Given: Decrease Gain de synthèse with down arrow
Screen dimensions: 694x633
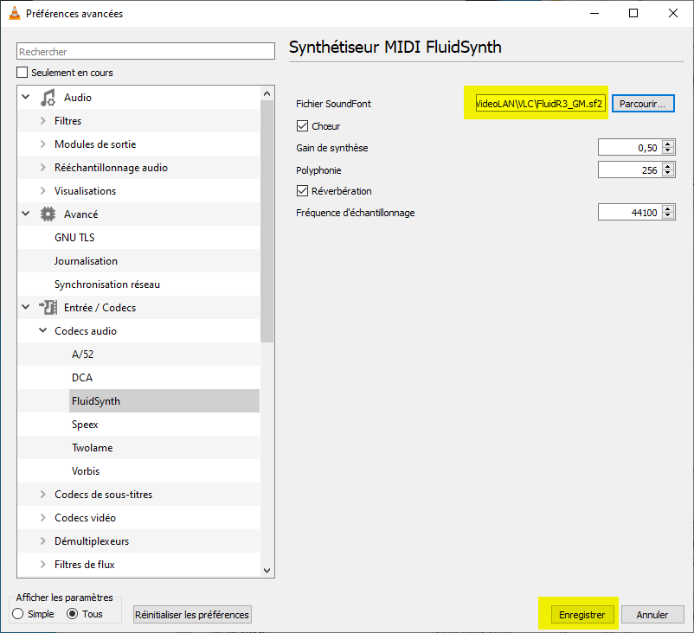Looking at the screenshot, I should click(668, 151).
